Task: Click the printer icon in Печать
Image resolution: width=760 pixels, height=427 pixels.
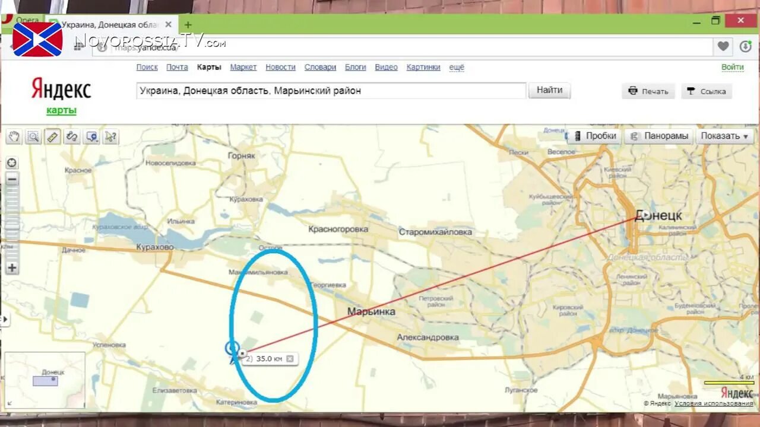Action: click(633, 91)
